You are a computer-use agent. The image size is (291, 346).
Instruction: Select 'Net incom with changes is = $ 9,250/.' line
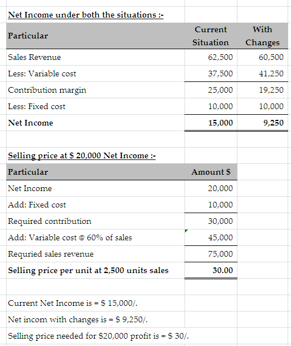coord(78,319)
